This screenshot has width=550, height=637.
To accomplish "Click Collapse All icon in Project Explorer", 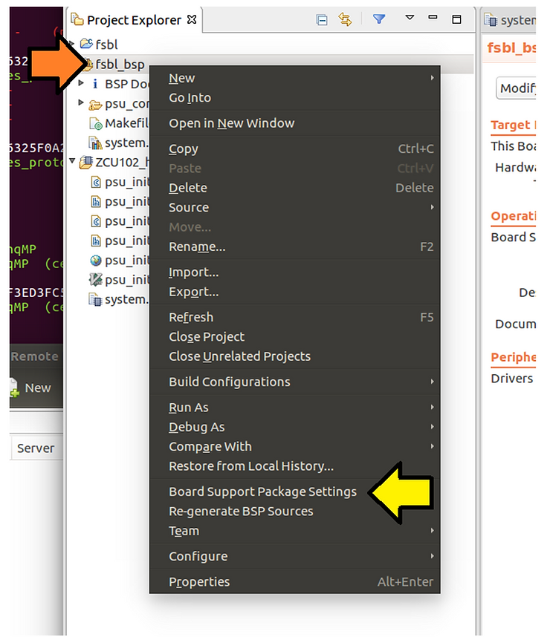I will (321, 19).
